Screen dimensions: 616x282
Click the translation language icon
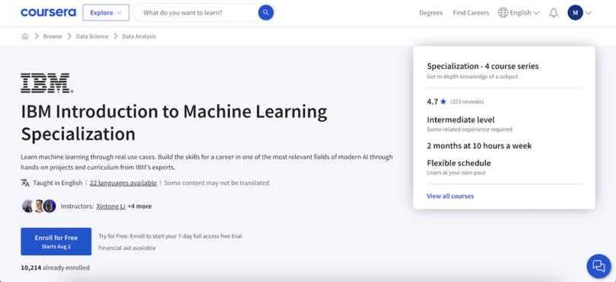[25, 183]
